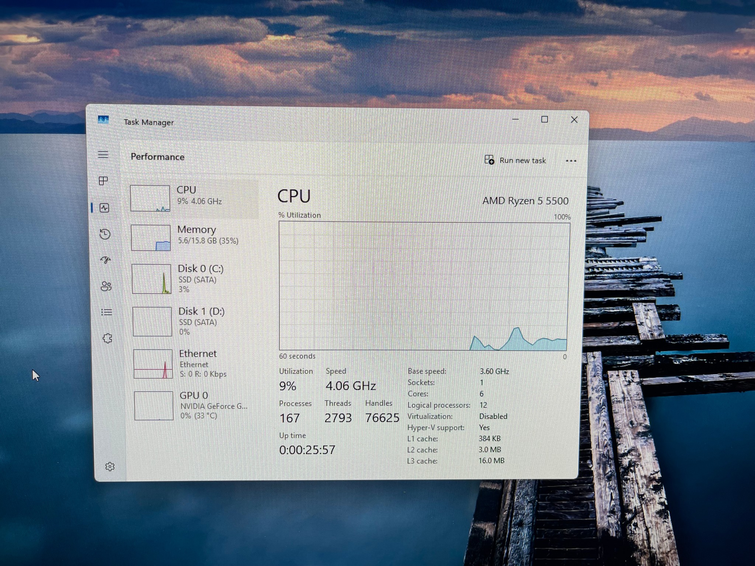The height and width of the screenshot is (566, 755).
Task: Click the Memory mini graph thumbnail
Action: 151,238
